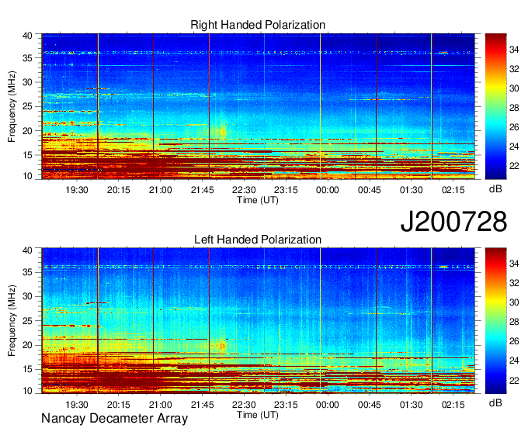This screenshot has width=528, height=428.
Task: Click the 00:00 time tick of upper plot
Action: pos(328,190)
